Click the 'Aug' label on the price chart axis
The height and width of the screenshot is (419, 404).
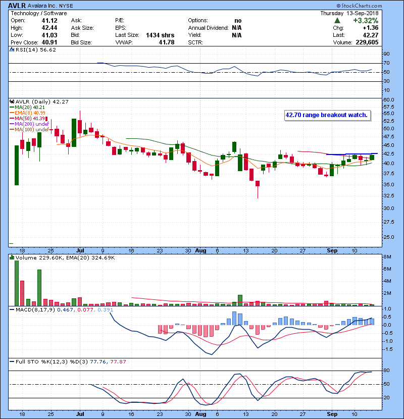(x=200, y=250)
